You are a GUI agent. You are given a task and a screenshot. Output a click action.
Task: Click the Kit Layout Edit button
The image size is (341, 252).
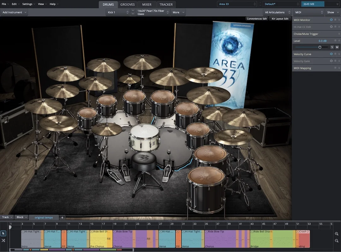(280, 19)
